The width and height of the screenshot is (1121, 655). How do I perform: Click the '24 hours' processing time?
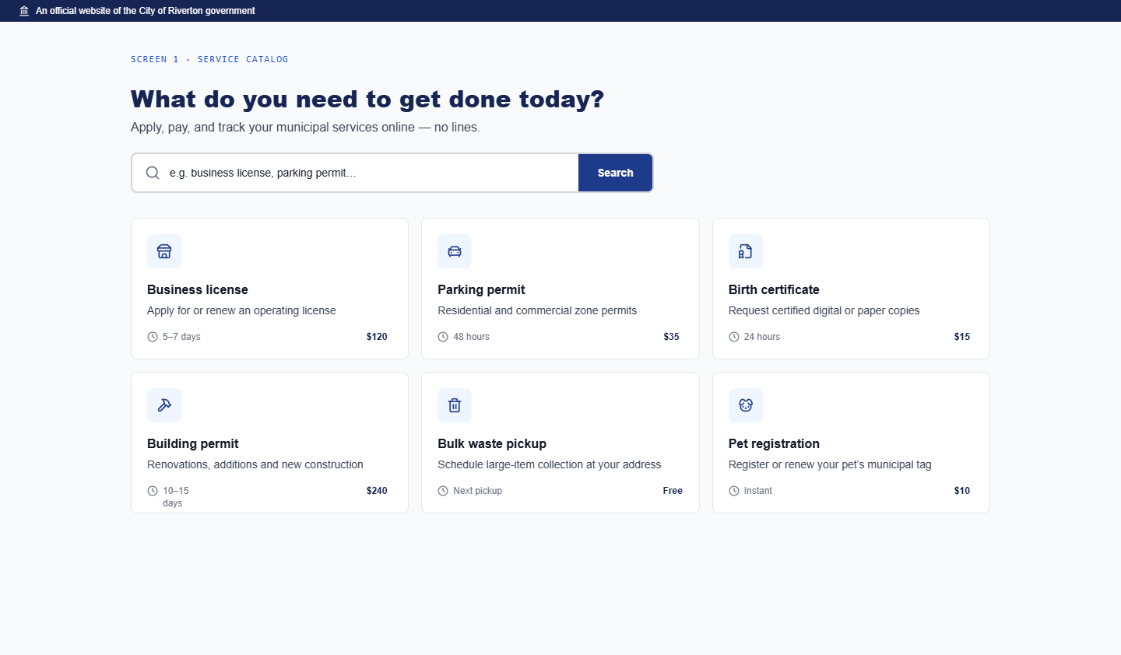[761, 337]
